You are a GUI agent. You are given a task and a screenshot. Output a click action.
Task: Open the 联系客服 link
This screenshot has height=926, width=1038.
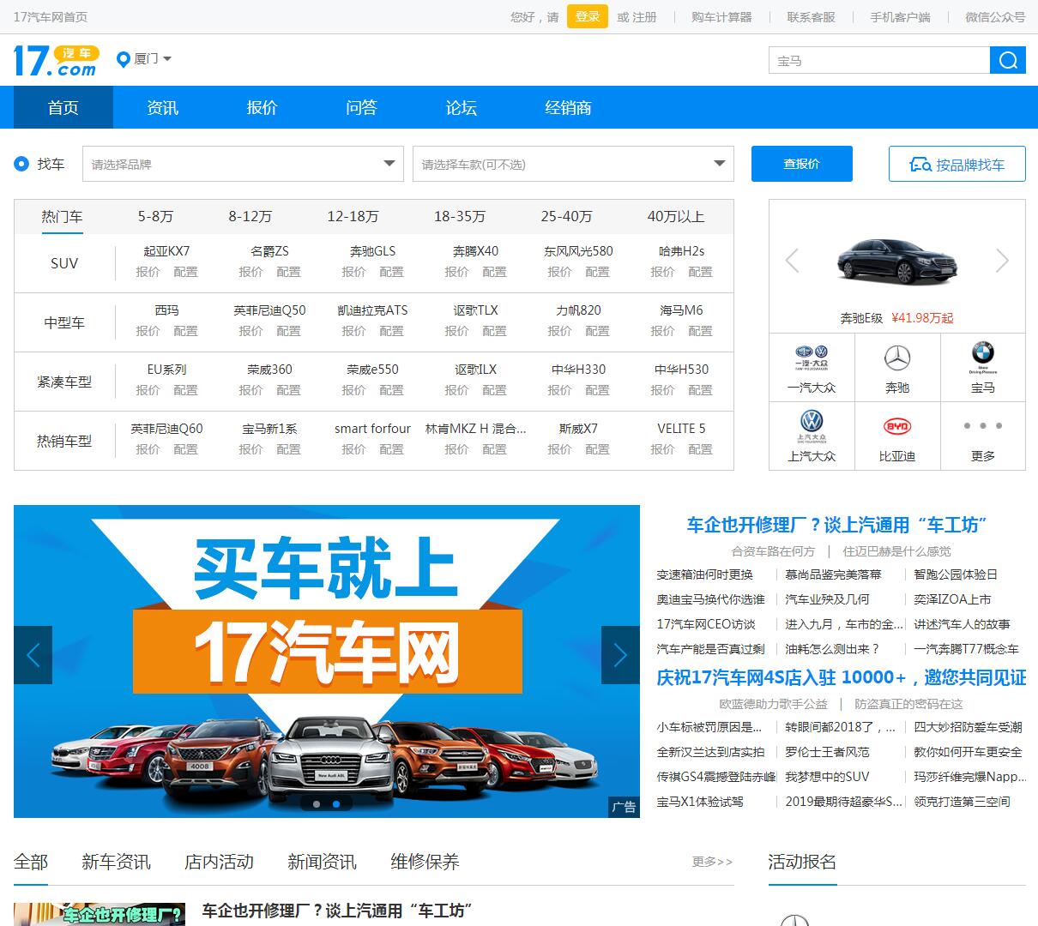(x=811, y=17)
